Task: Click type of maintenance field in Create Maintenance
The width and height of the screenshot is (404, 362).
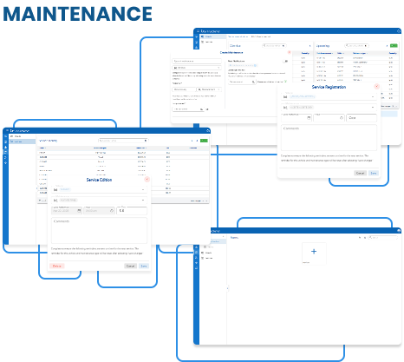Action: point(197,61)
